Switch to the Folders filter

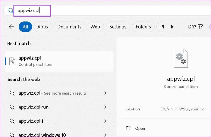pyautogui.click(x=143, y=27)
